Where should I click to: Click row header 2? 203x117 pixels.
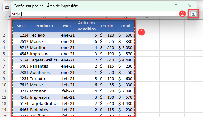[4, 35]
